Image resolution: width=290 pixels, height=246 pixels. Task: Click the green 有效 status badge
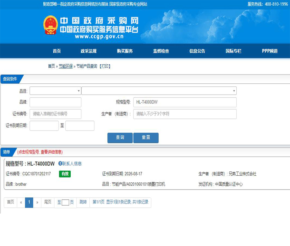pos(65,174)
